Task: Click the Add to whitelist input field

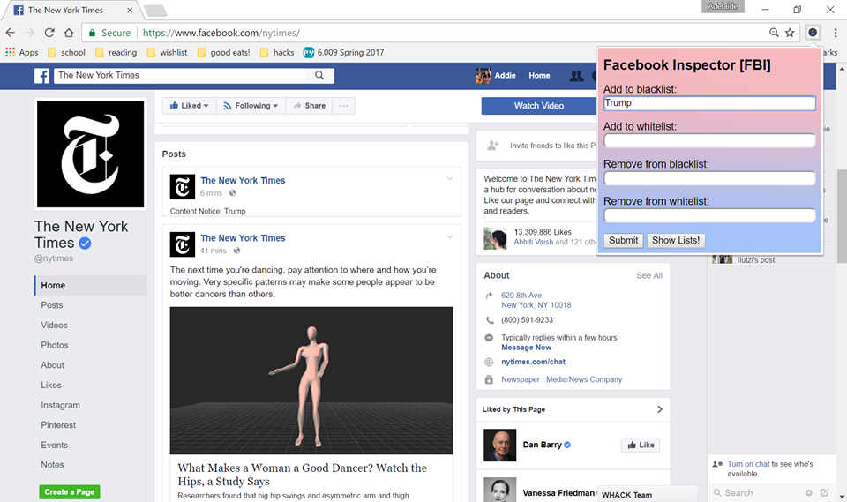Action: pyautogui.click(x=709, y=141)
